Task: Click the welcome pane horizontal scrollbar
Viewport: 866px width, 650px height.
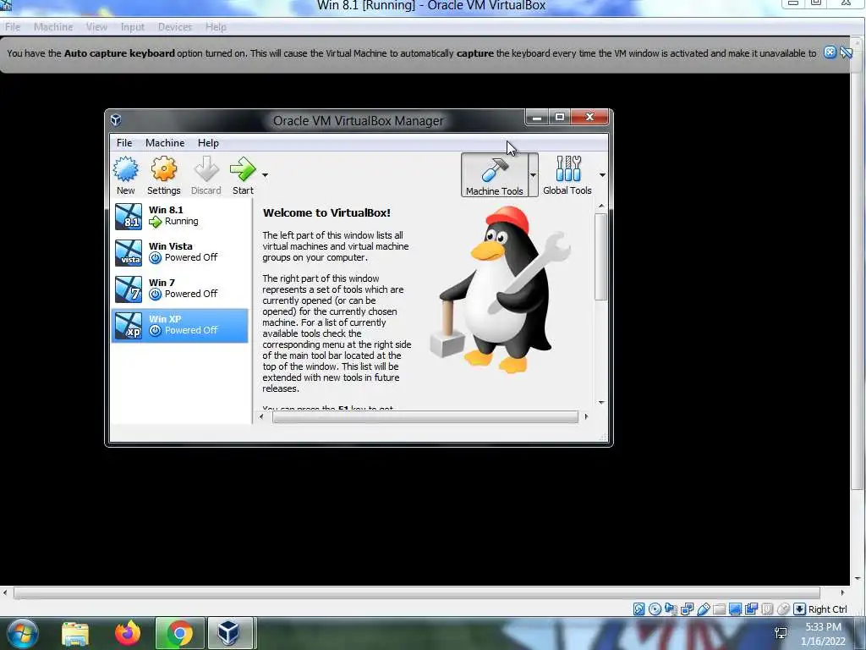Action: pyautogui.click(x=425, y=417)
